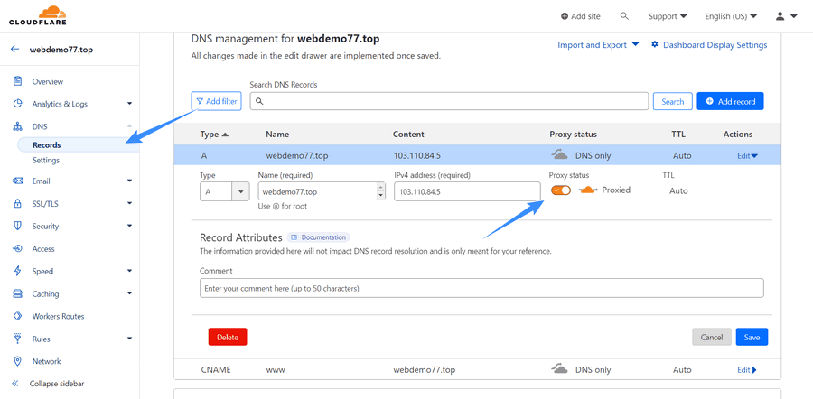Toggle the Proxy status switch
This screenshot has width=813, height=399.
(560, 190)
